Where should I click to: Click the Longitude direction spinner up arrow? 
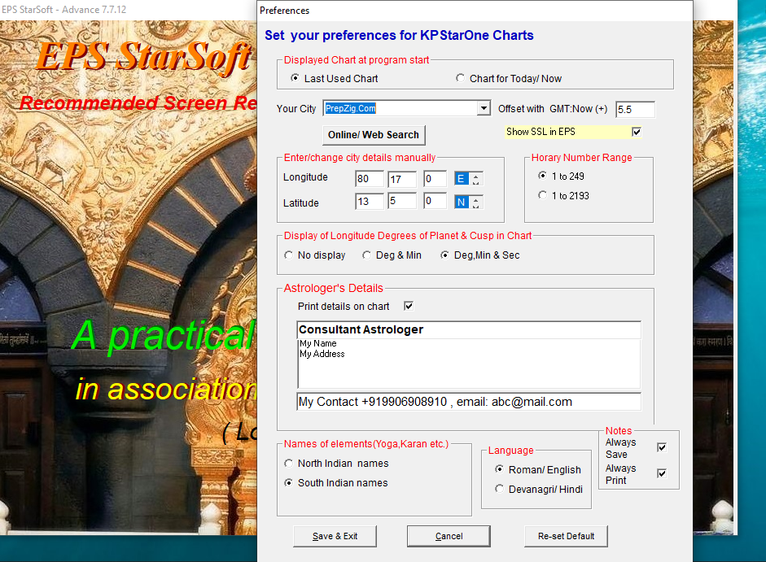click(476, 176)
